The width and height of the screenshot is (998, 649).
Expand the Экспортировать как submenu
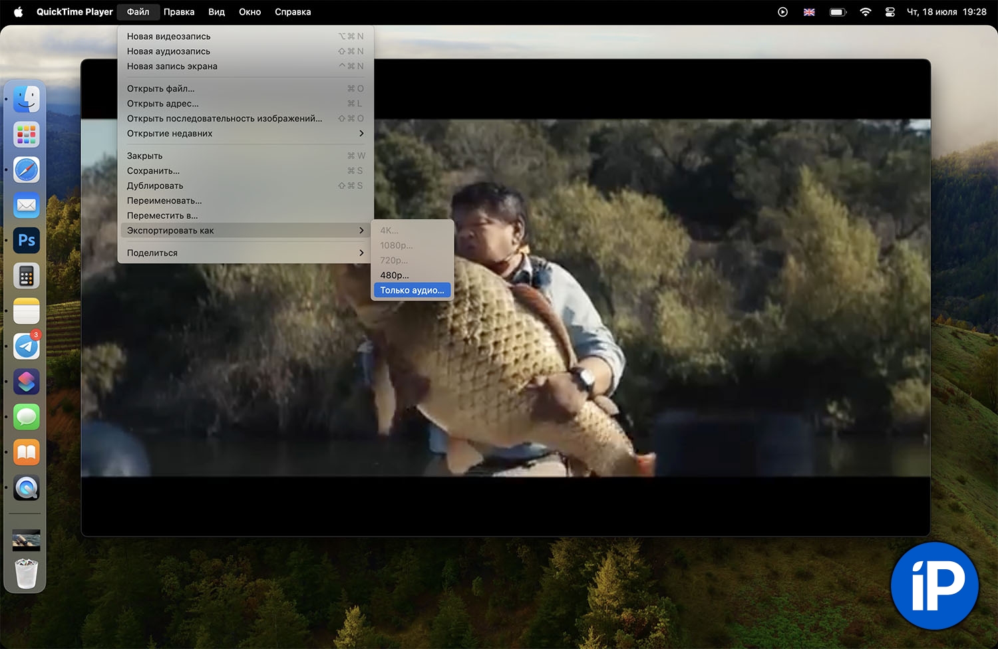point(245,231)
